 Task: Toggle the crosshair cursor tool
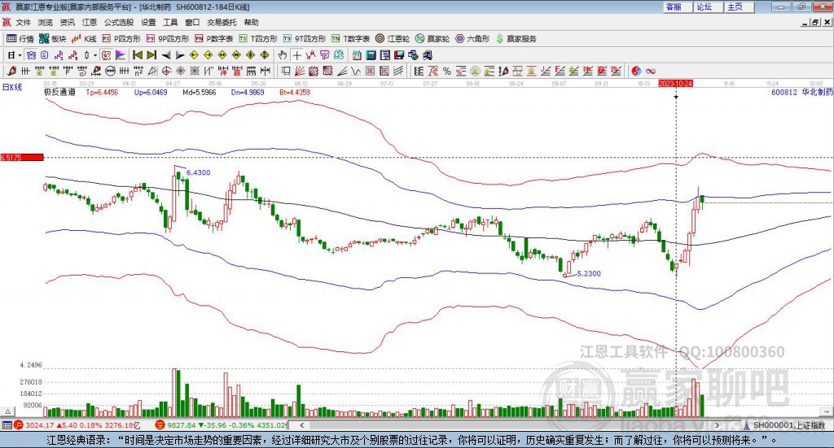pyautogui.click(x=296, y=55)
